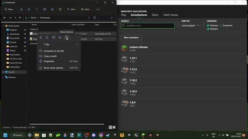Click the taskbar Search box
The height and width of the screenshot is (139, 248).
(17, 135)
